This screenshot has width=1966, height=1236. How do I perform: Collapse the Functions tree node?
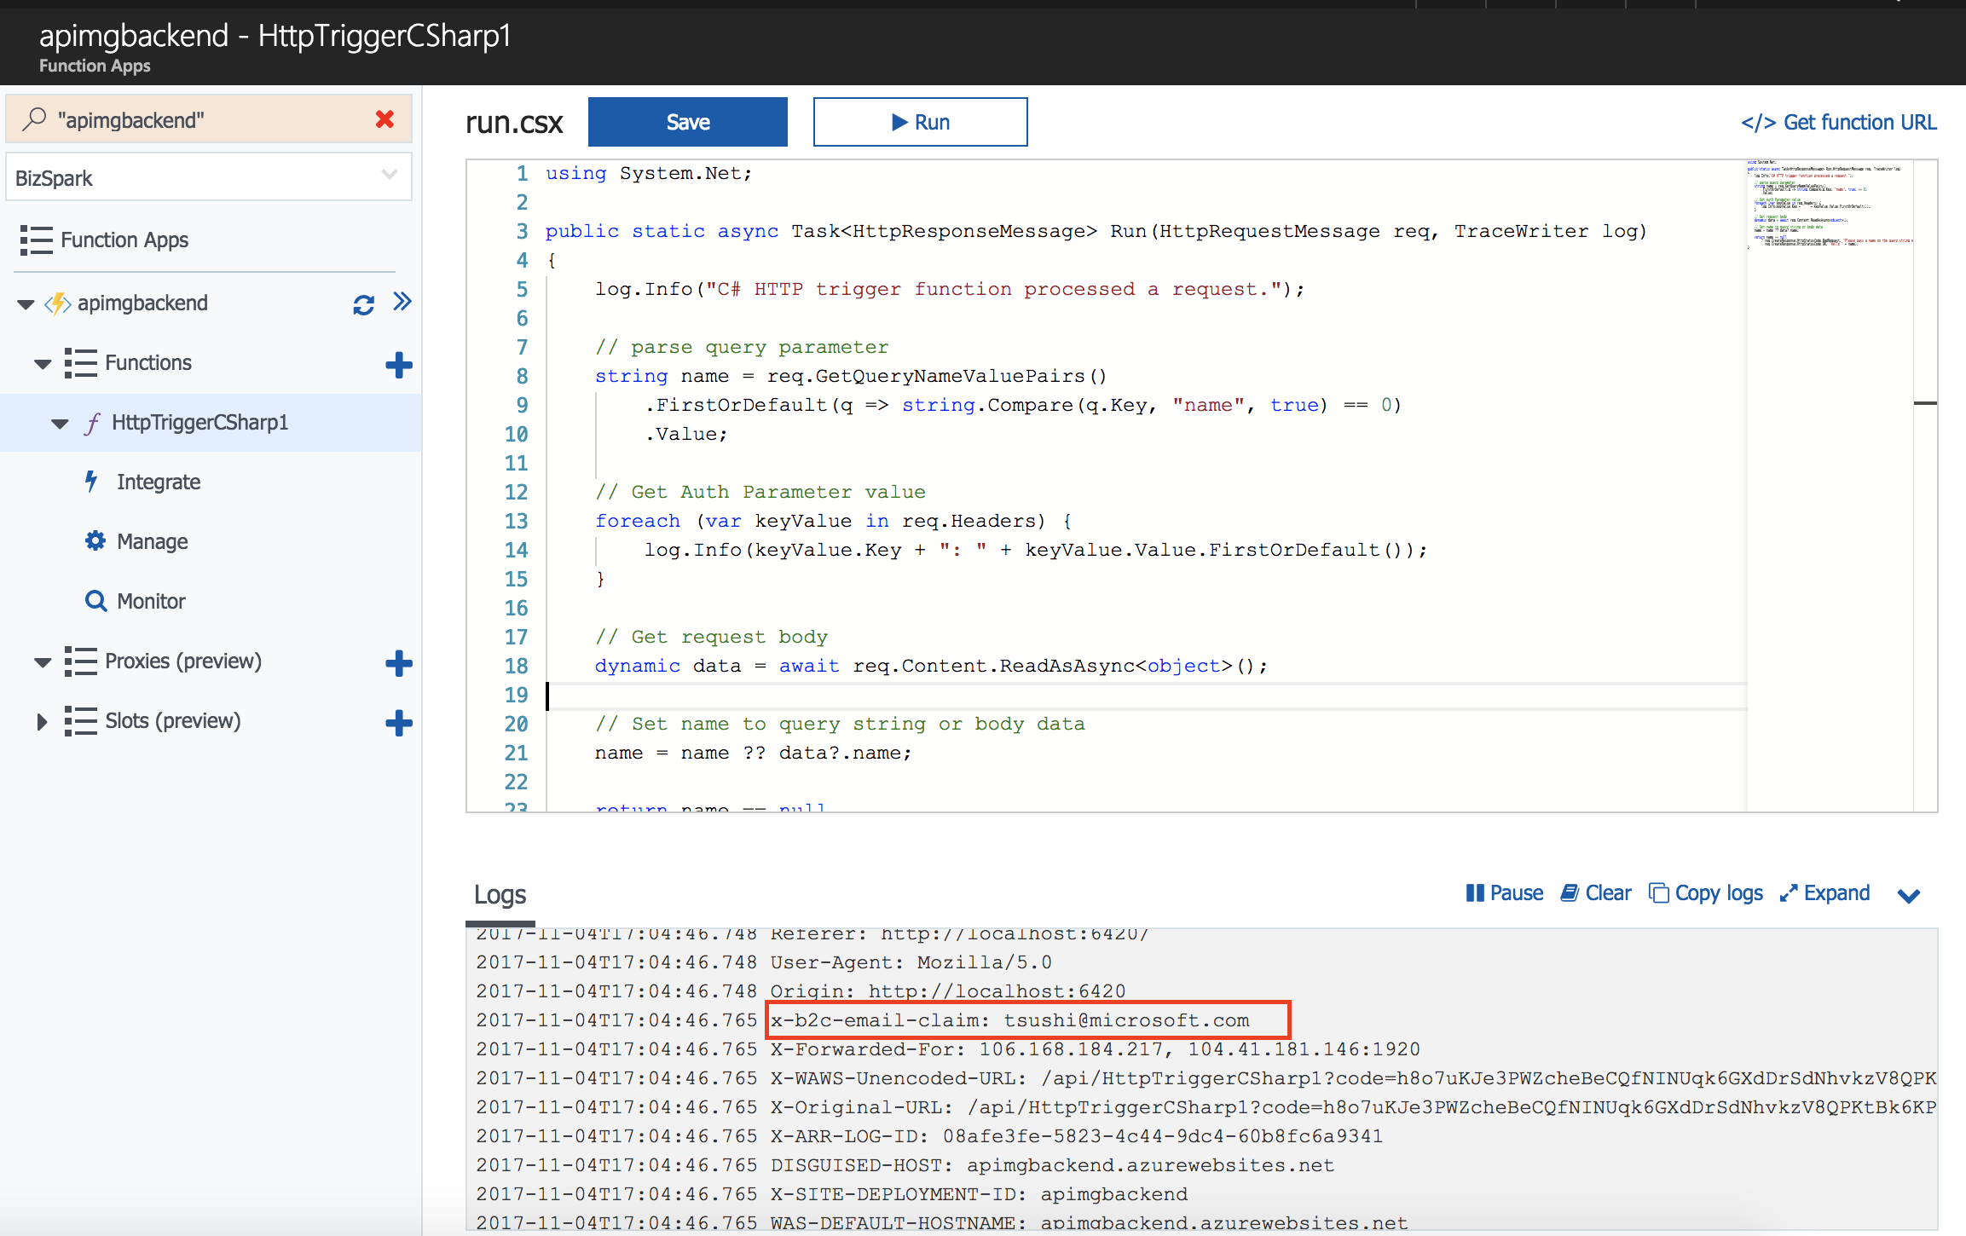[43, 364]
